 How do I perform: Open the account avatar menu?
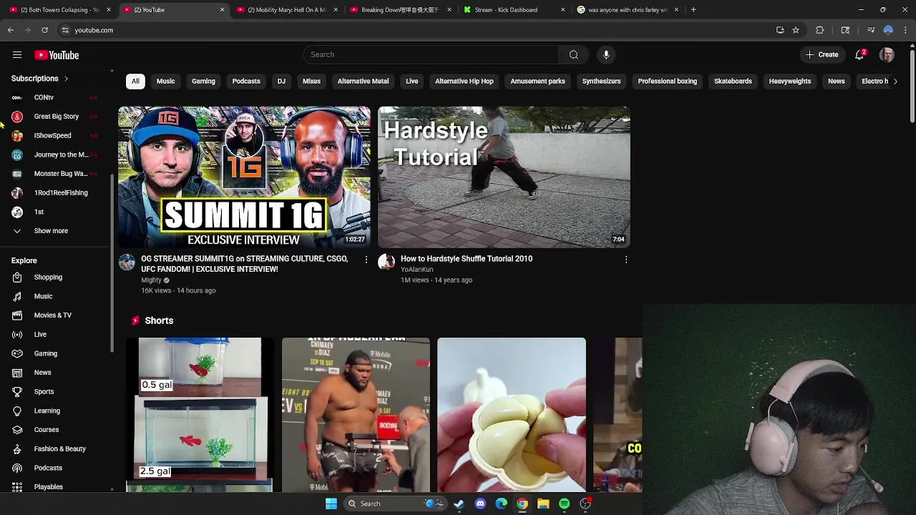coord(887,55)
